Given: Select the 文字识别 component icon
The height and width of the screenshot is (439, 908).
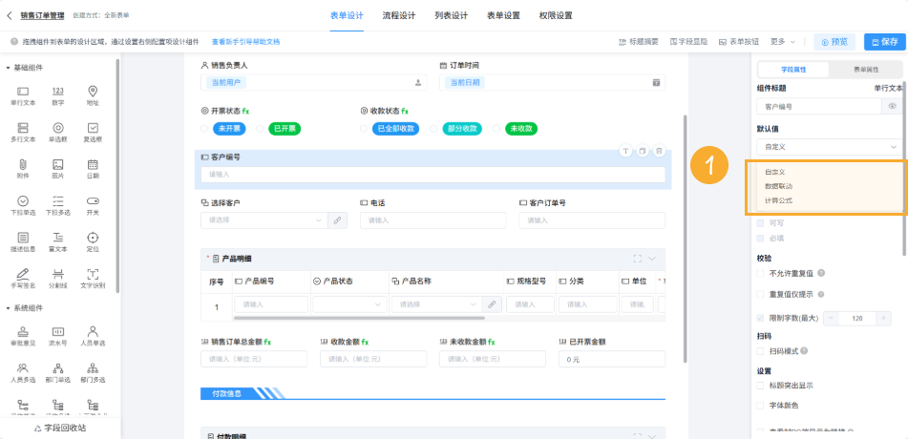Looking at the screenshot, I should pyautogui.click(x=92, y=274).
